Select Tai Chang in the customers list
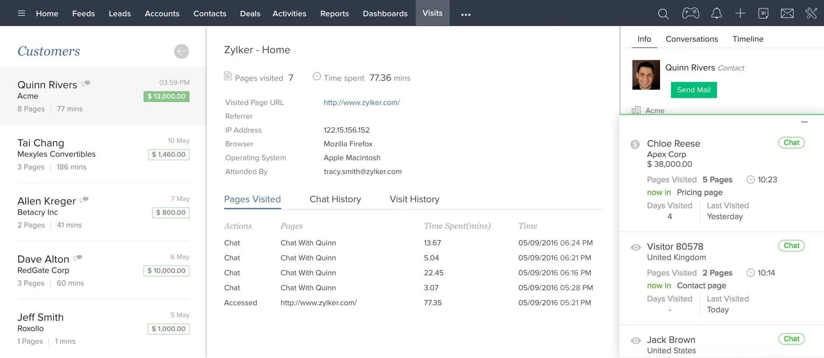This screenshot has width=824, height=358. point(103,154)
